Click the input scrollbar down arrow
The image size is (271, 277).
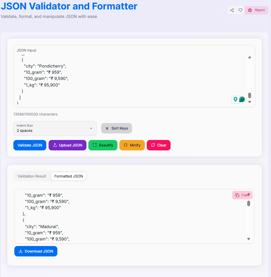click(x=249, y=102)
